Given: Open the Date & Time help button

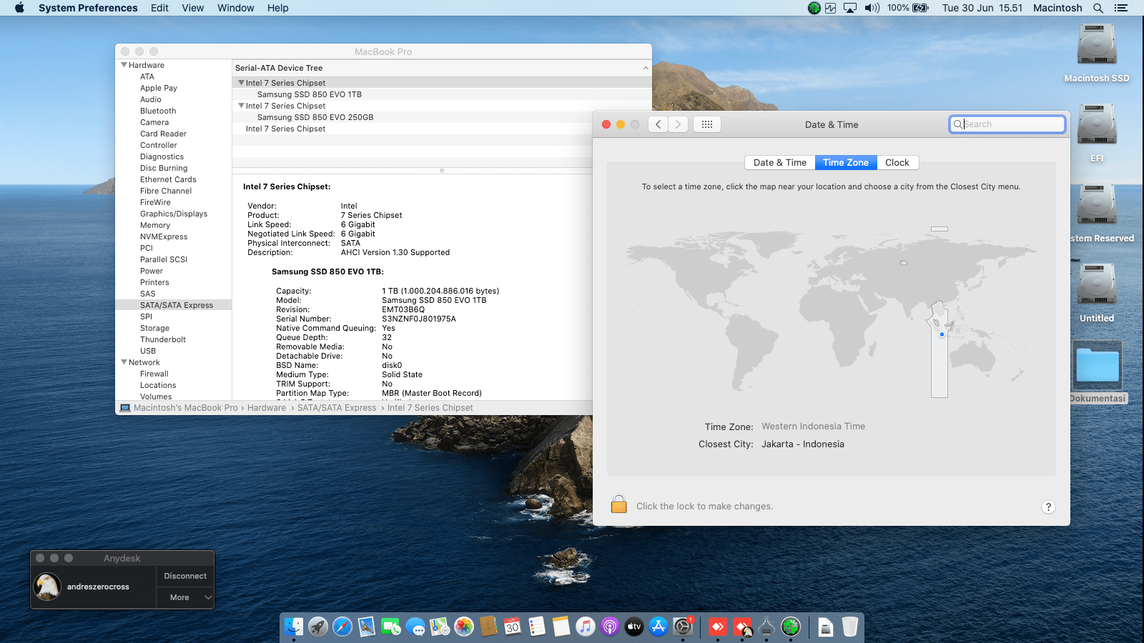Looking at the screenshot, I should click(1048, 507).
